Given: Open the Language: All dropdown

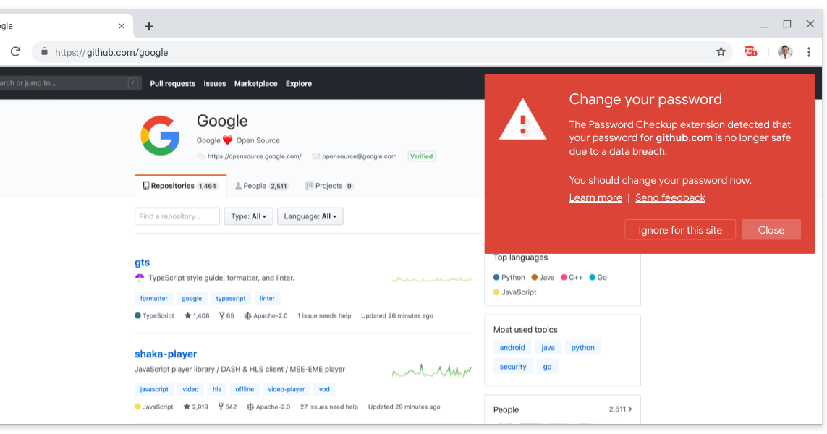Looking at the screenshot, I should 310,216.
